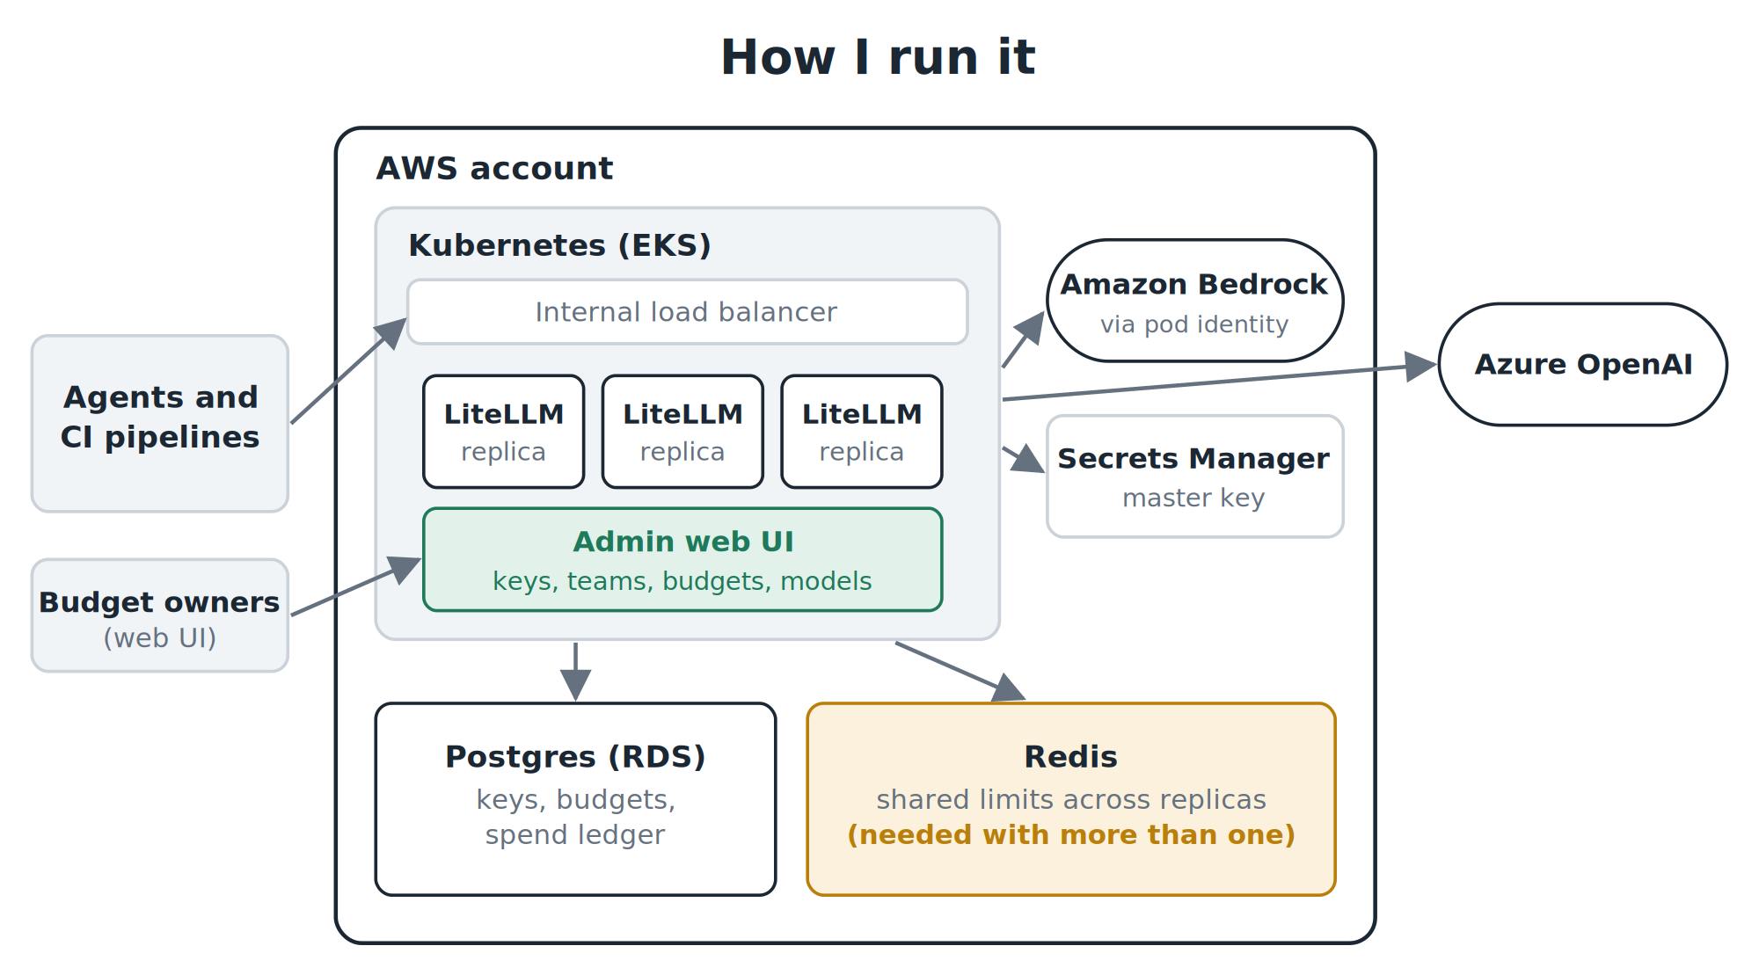Click the "Kubernetes (EKS)" heading

559,245
